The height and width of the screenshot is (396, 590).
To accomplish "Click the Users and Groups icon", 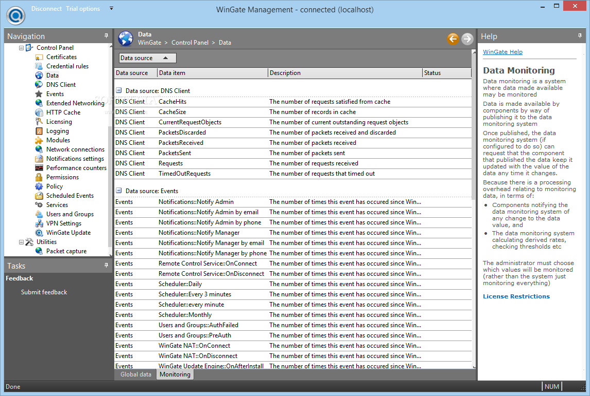I will click(x=39, y=214).
